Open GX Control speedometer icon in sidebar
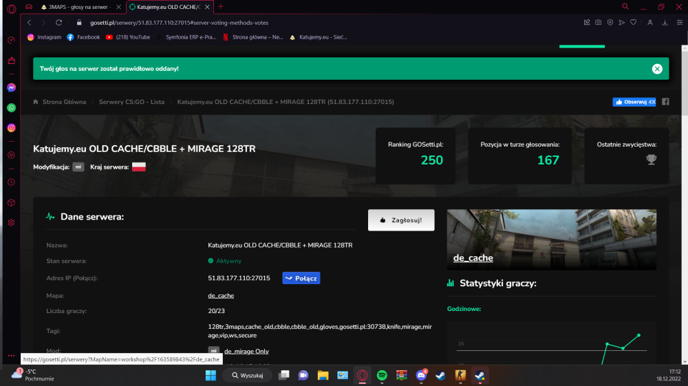The image size is (688, 386). (12, 41)
